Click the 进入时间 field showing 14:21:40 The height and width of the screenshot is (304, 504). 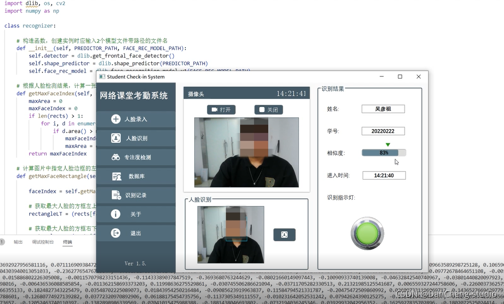coord(384,175)
